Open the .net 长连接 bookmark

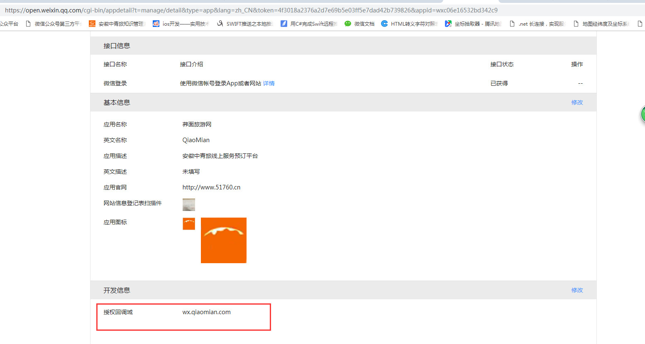click(x=537, y=24)
